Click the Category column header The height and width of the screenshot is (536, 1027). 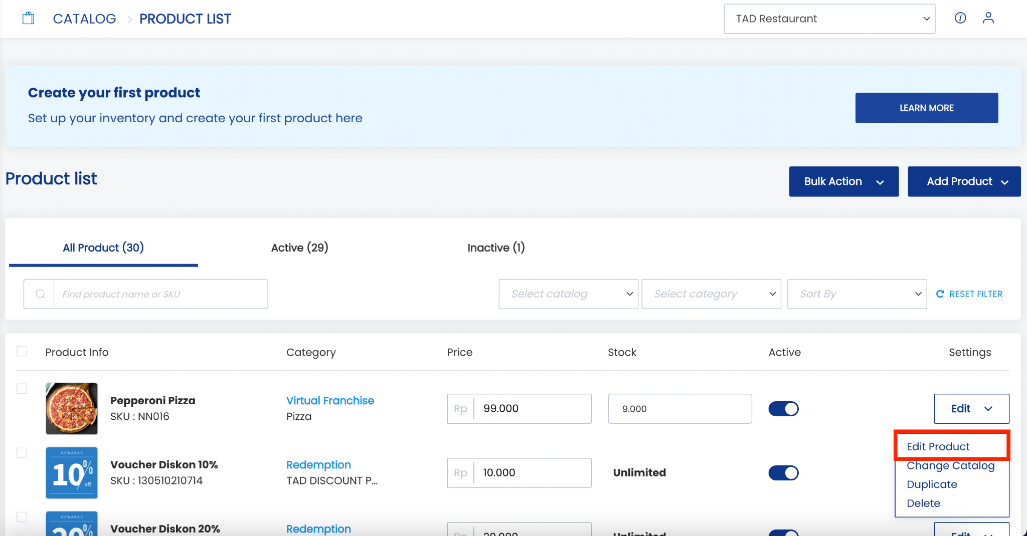pos(311,353)
